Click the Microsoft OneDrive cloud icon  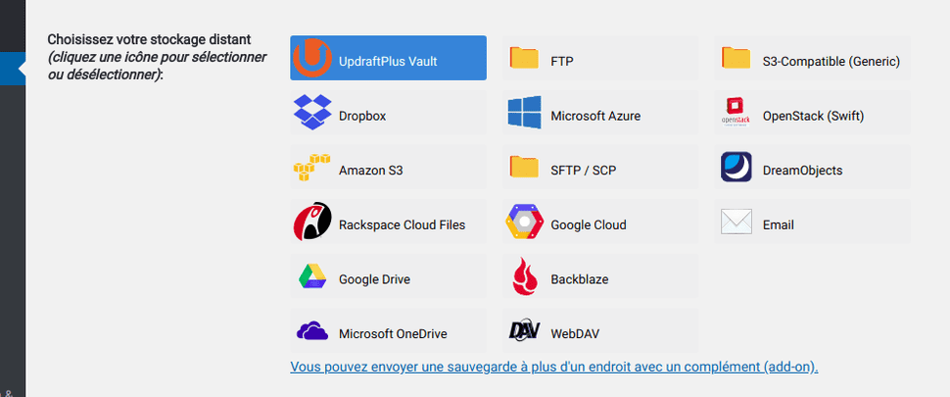(x=312, y=332)
